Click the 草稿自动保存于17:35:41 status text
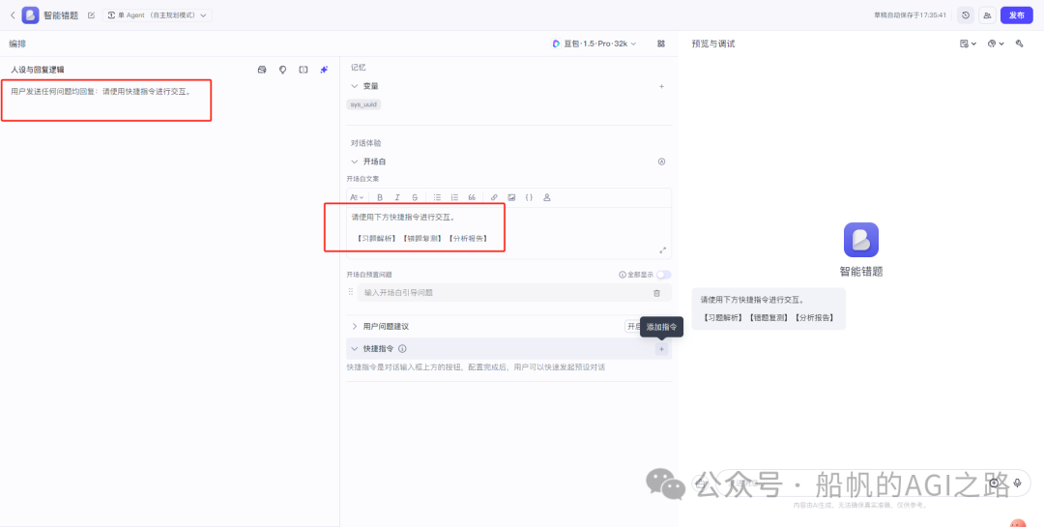1044x527 pixels. click(x=911, y=15)
